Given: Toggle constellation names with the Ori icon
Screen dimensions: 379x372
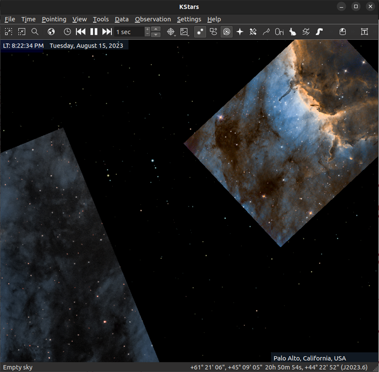Looking at the screenshot, I should pos(279,32).
